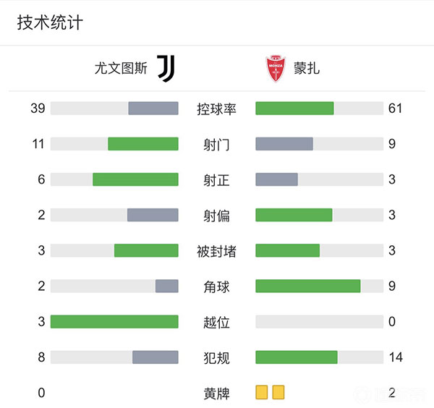The width and height of the screenshot is (434, 408).
Task: Click Monza's green 犯规 fouls bar
Action: coord(297,357)
